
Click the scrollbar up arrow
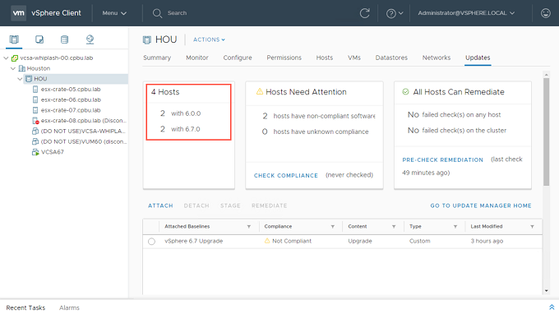(x=546, y=75)
